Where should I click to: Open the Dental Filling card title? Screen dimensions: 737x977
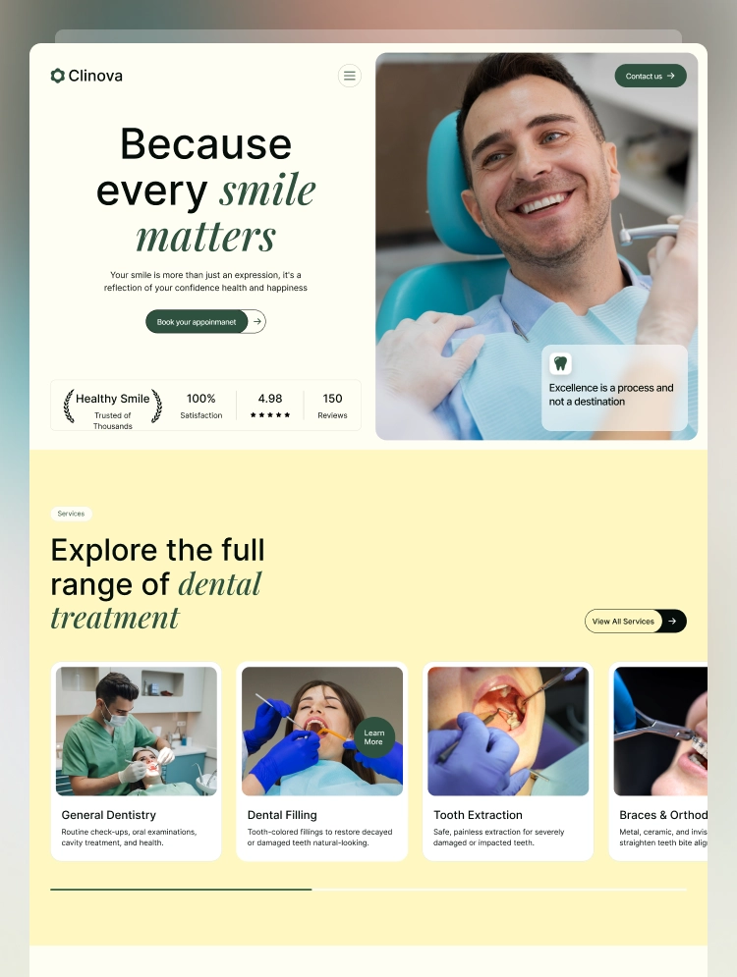tap(282, 815)
